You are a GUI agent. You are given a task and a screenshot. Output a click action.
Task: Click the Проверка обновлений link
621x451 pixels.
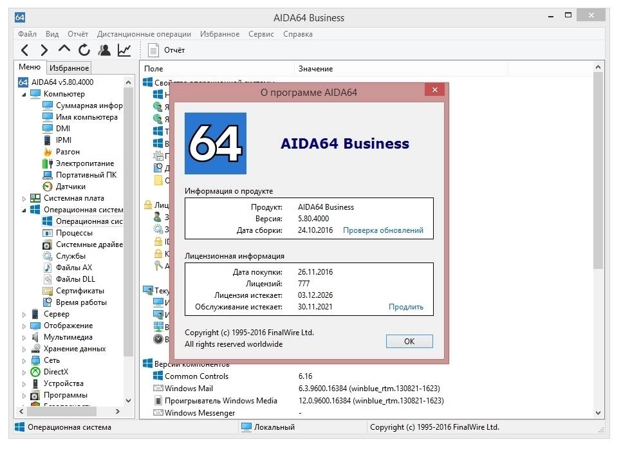pos(383,230)
